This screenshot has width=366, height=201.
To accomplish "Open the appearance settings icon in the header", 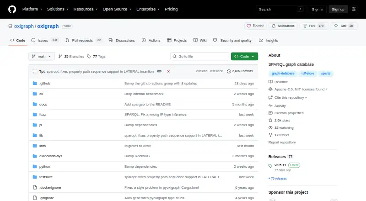I will pos(354,9).
